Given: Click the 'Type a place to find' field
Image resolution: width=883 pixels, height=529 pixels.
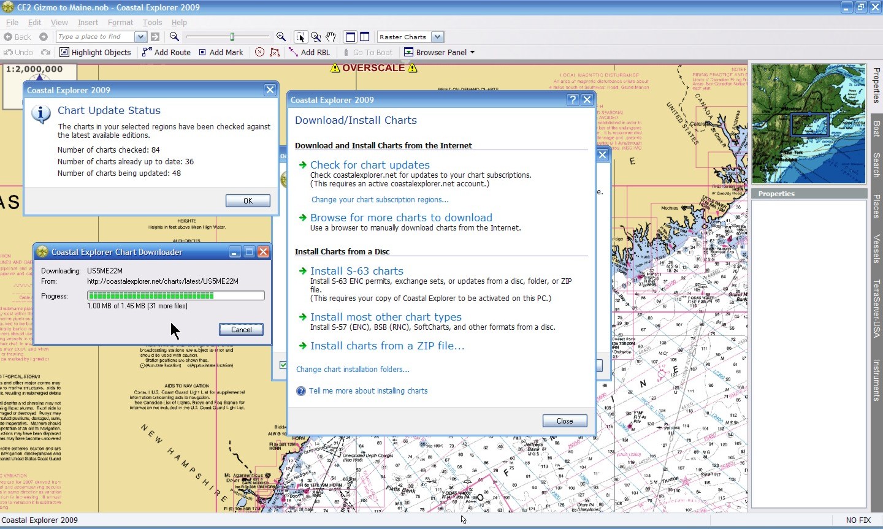Looking at the screenshot, I should [x=95, y=37].
